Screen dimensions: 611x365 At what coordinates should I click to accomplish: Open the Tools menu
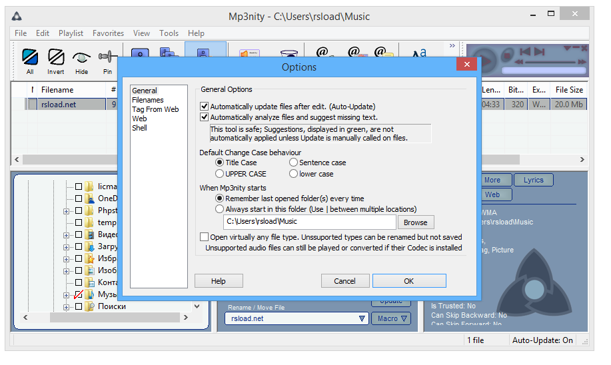tap(169, 33)
